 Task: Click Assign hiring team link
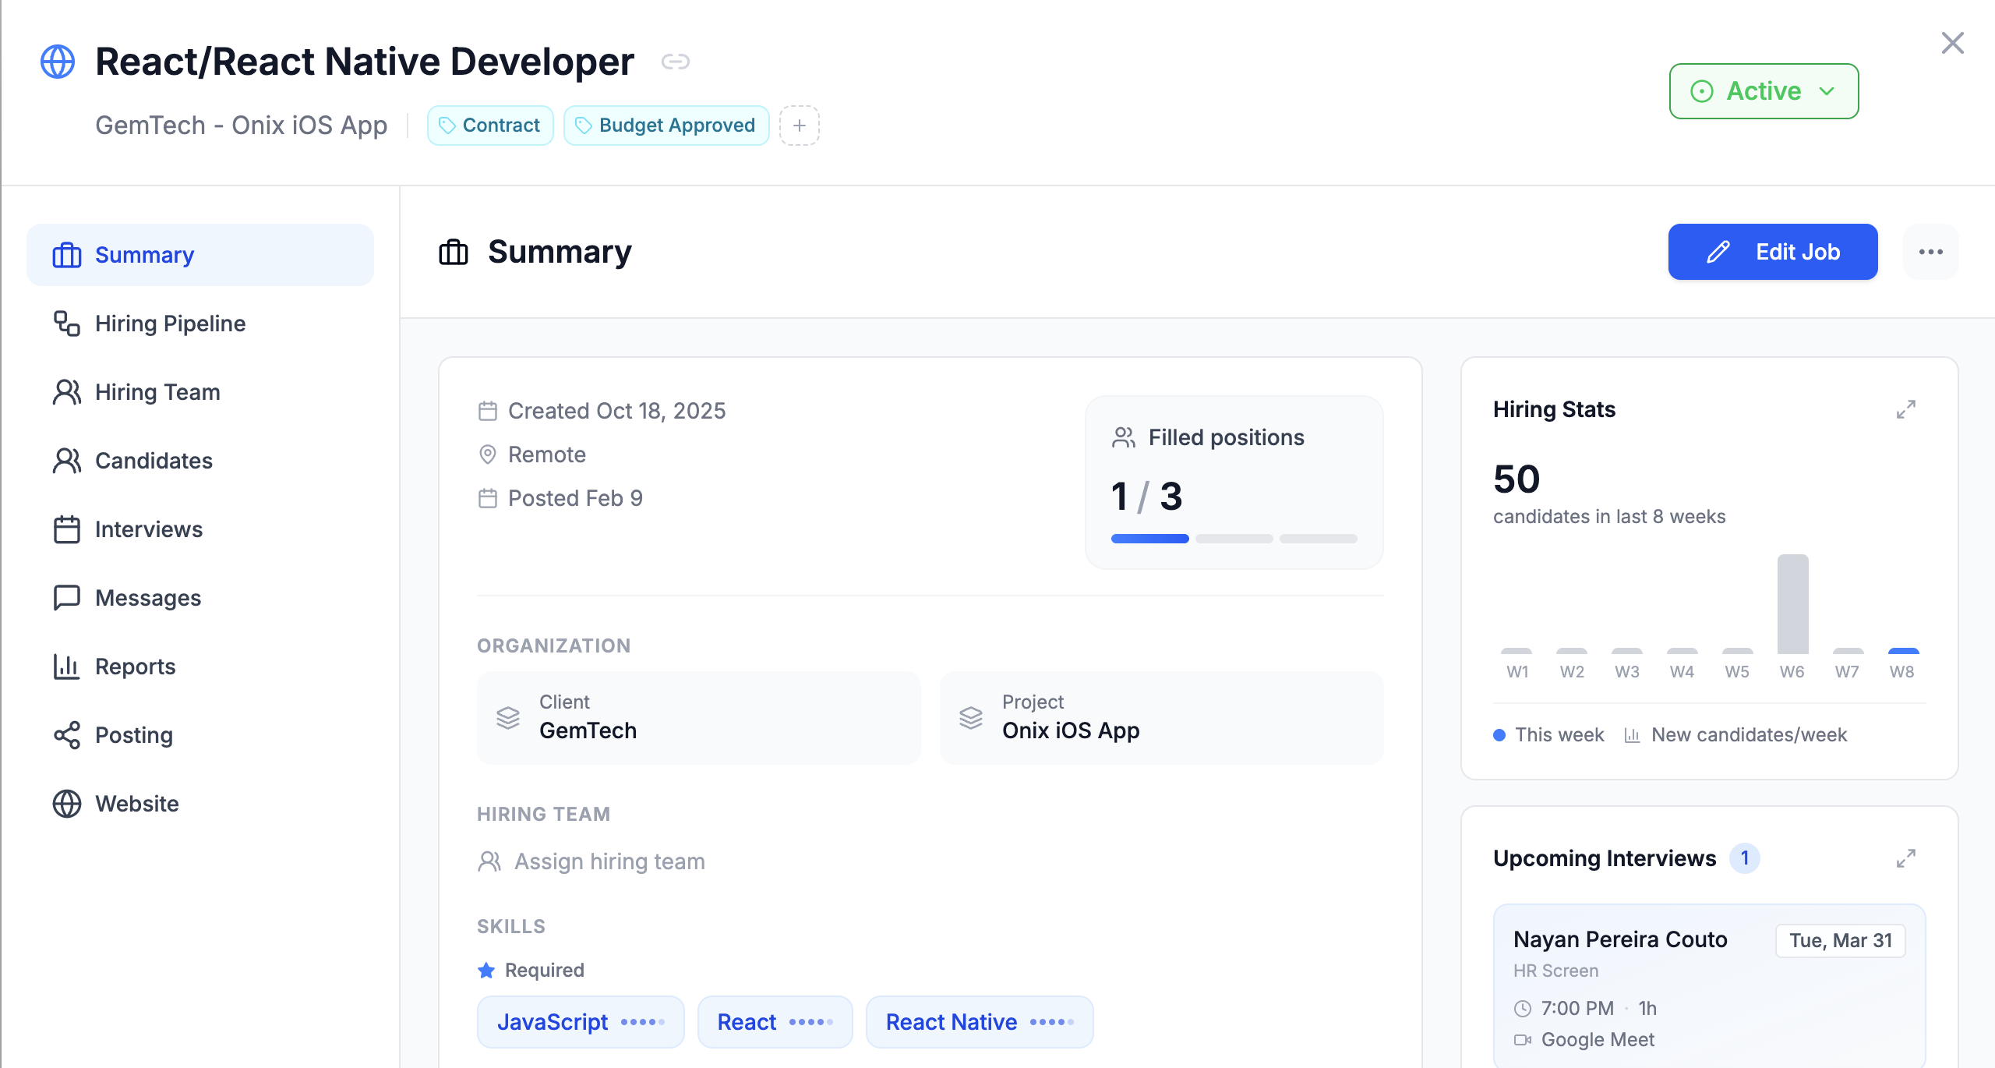click(x=609, y=861)
